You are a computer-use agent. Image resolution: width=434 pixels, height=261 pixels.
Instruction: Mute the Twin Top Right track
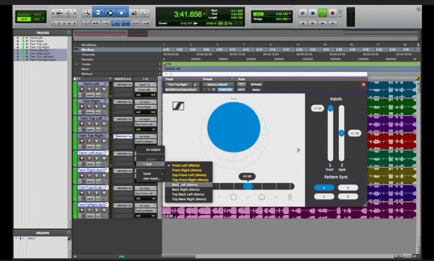(x=104, y=141)
